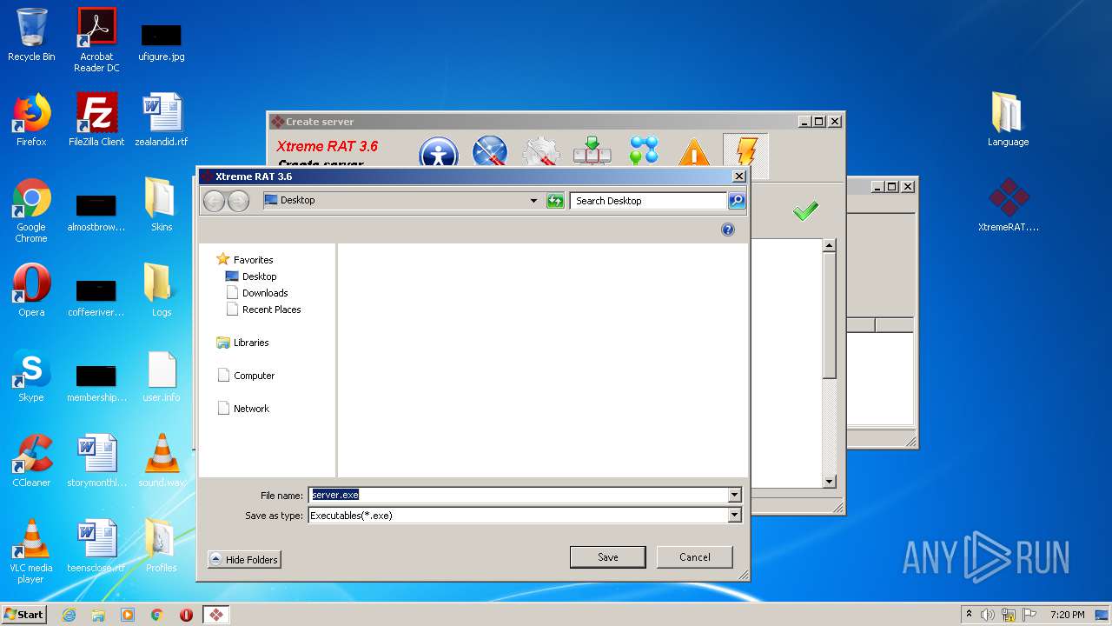Select the Skype desktop shortcut
Image resolution: width=1112 pixels, height=626 pixels.
click(31, 376)
